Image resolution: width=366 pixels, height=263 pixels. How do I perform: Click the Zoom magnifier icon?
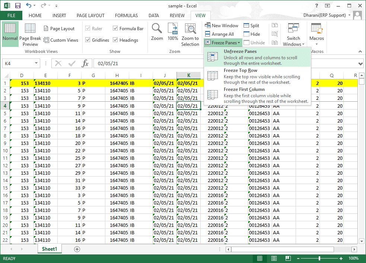(x=157, y=29)
